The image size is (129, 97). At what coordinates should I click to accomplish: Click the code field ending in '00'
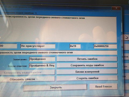8,46
